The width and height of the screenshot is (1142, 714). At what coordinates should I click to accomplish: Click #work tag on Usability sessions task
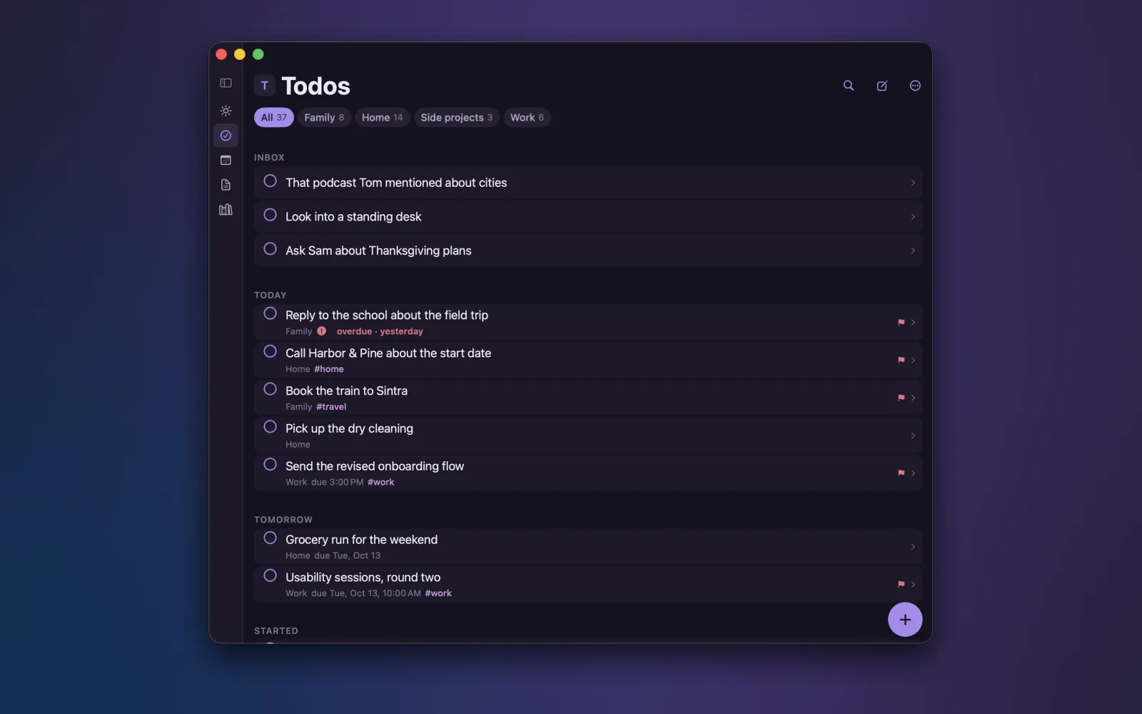[x=438, y=593]
